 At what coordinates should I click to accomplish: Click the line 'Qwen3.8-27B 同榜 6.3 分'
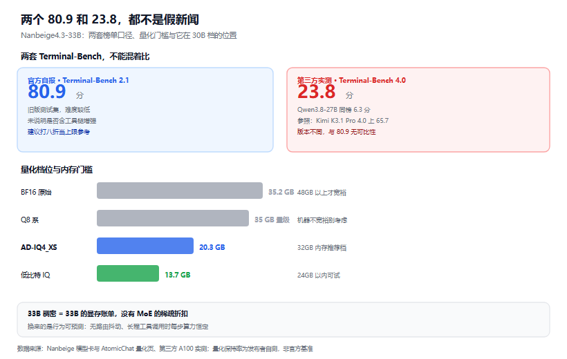(x=333, y=110)
